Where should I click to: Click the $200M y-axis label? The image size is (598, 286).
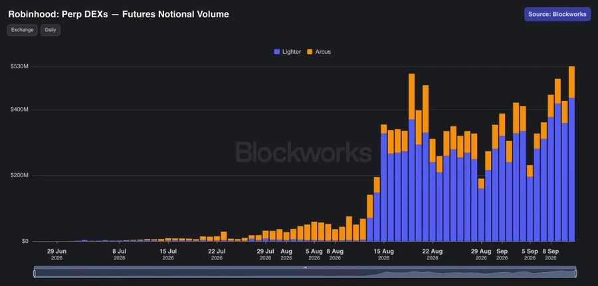20,176
